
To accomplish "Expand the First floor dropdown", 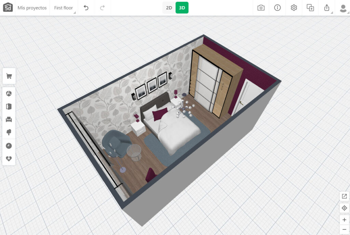I will [x=64, y=8].
